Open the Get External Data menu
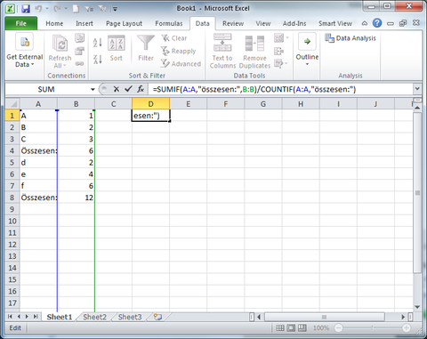 [25, 51]
